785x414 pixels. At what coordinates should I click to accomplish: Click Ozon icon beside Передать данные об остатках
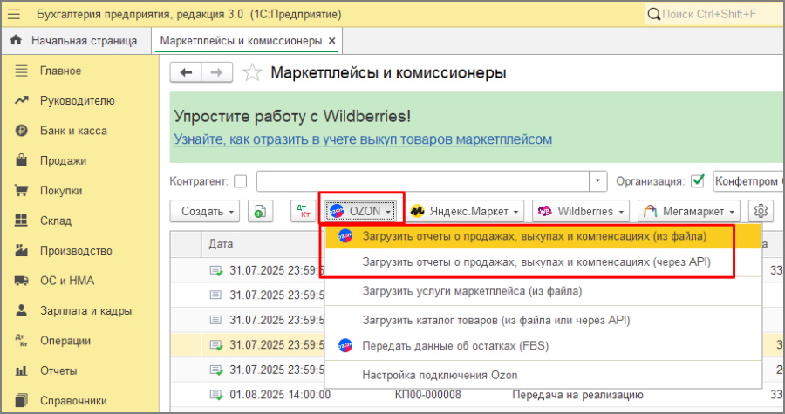pos(345,345)
